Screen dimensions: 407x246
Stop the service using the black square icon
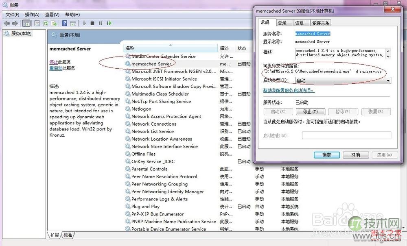point(92,23)
